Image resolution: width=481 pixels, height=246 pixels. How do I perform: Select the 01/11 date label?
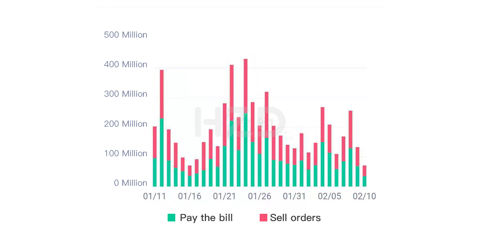pos(155,196)
